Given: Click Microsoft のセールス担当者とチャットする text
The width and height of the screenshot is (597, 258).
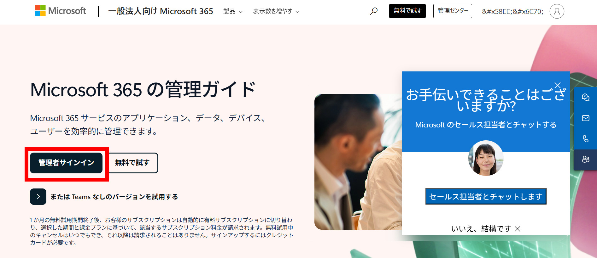Looking at the screenshot, I should pos(486,125).
